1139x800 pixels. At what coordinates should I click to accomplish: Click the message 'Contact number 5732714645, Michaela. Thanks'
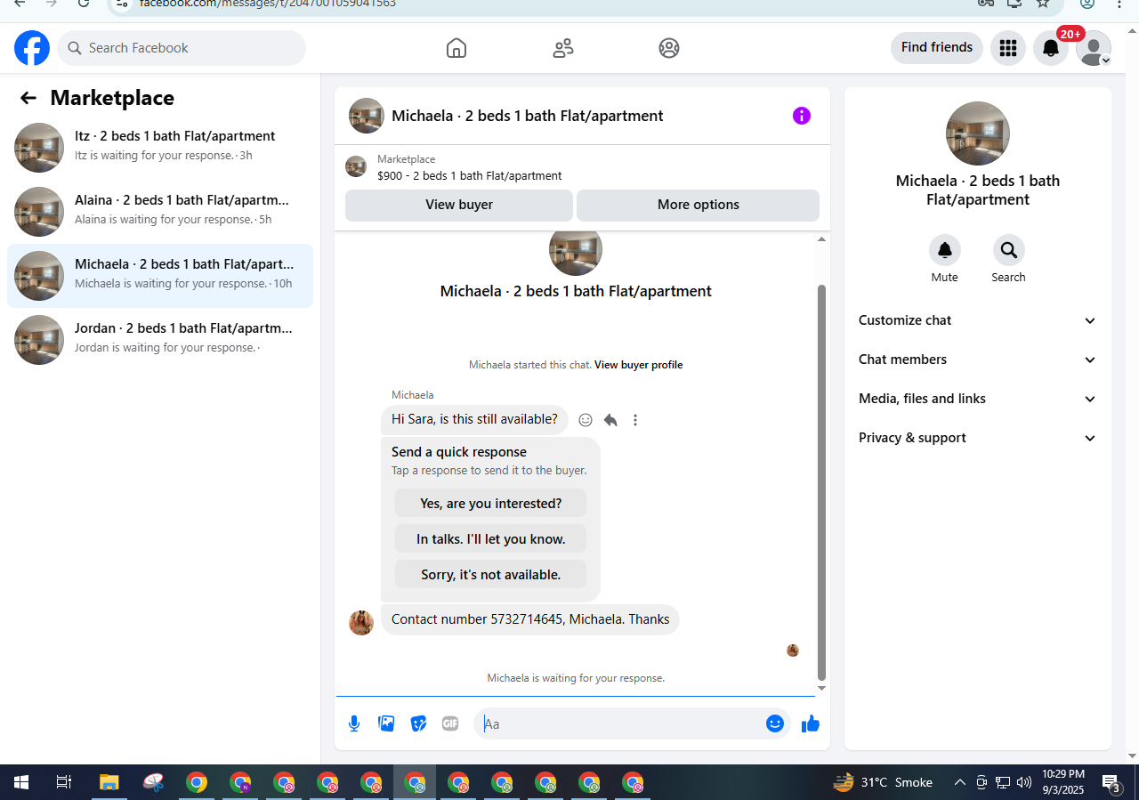coord(530,619)
